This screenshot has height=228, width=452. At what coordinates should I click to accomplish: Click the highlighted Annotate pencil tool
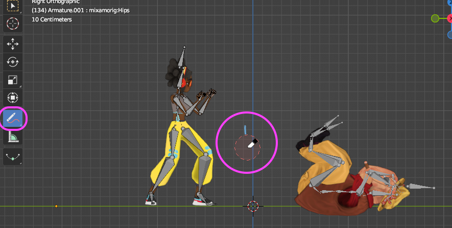[13, 118]
